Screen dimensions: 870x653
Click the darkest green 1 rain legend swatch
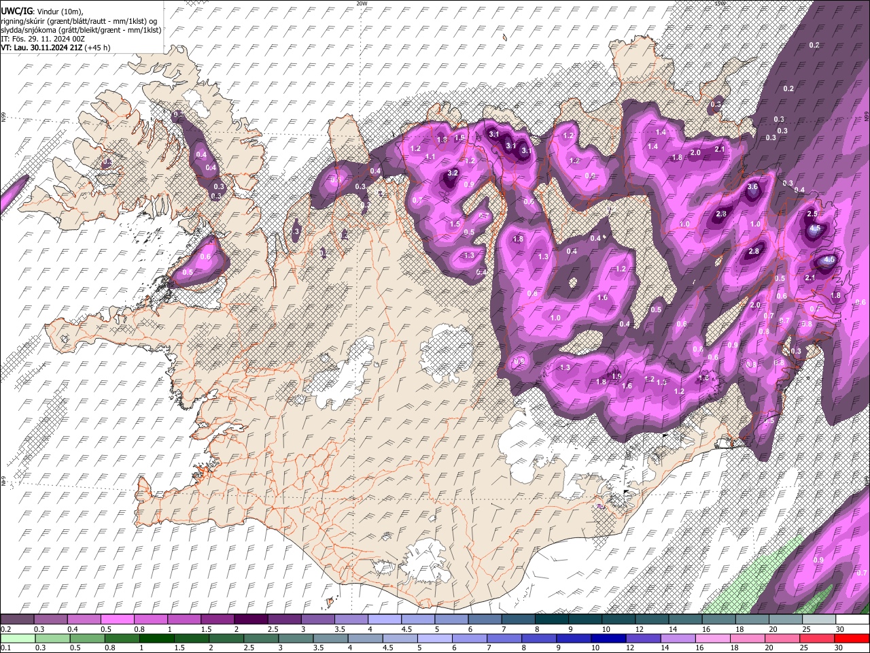tap(156, 638)
